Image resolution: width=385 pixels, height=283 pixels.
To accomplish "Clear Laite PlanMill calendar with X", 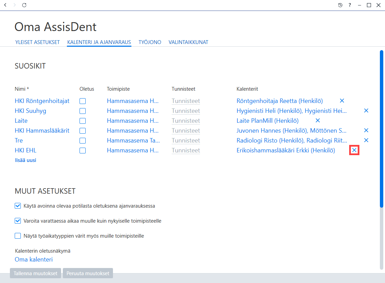I will pyautogui.click(x=318, y=120).
